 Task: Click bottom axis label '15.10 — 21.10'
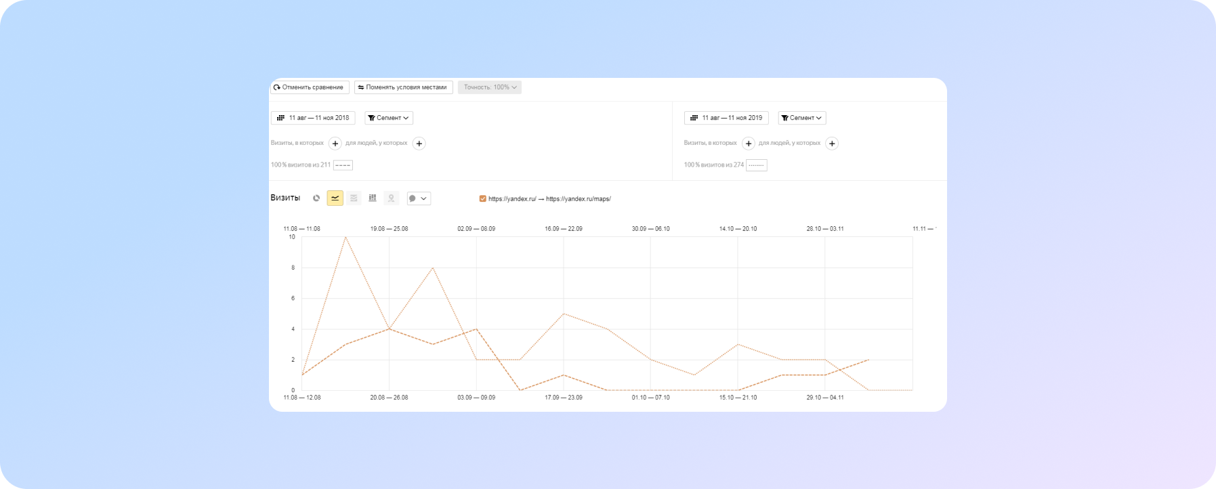point(738,398)
